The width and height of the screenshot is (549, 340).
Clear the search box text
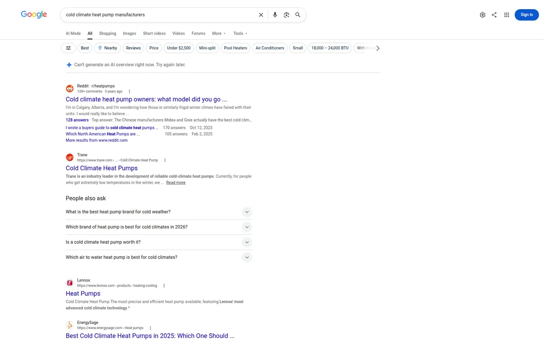(261, 15)
